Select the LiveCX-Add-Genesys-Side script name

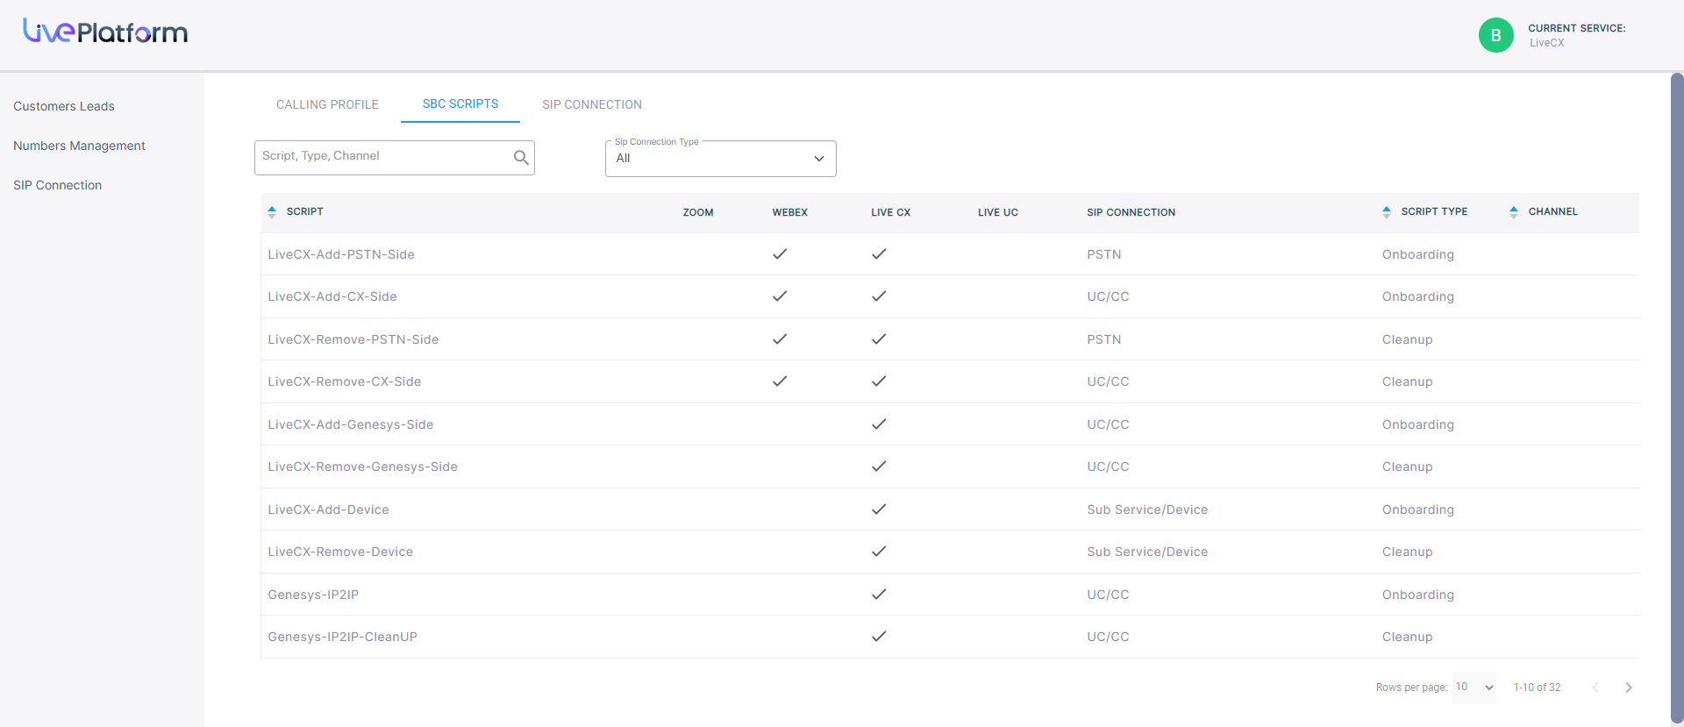(x=351, y=424)
